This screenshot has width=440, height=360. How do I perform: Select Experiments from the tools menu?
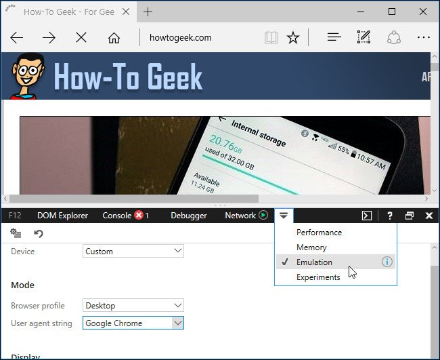(336, 277)
